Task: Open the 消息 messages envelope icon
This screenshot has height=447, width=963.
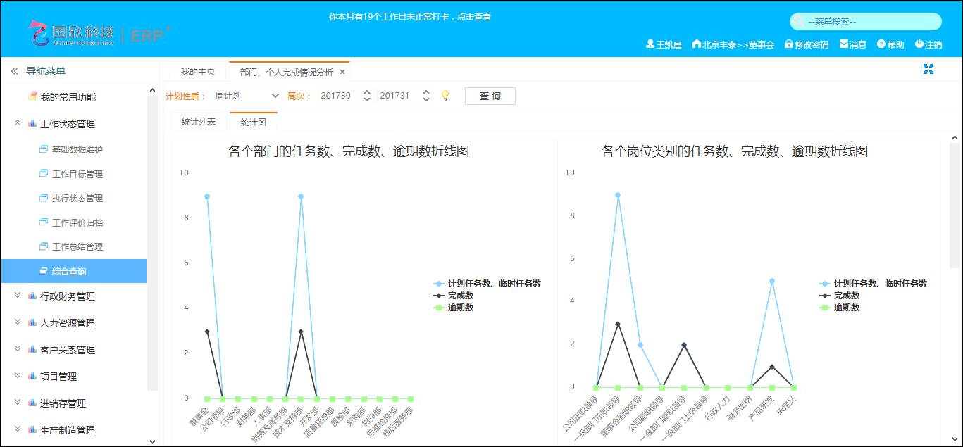Action: 844,44
